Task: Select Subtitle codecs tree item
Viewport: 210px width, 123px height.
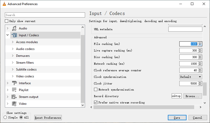Action: pyautogui.click(x=26, y=69)
